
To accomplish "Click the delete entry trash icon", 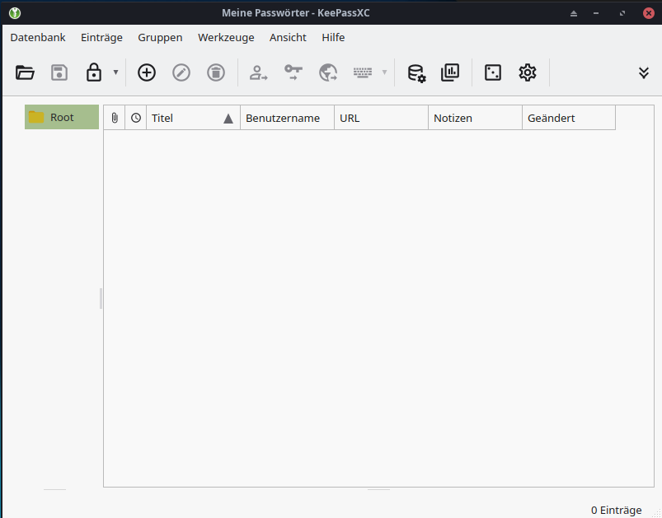I will point(216,72).
